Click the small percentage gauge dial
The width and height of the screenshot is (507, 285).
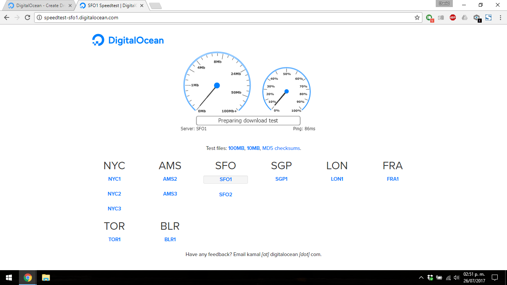(287, 90)
